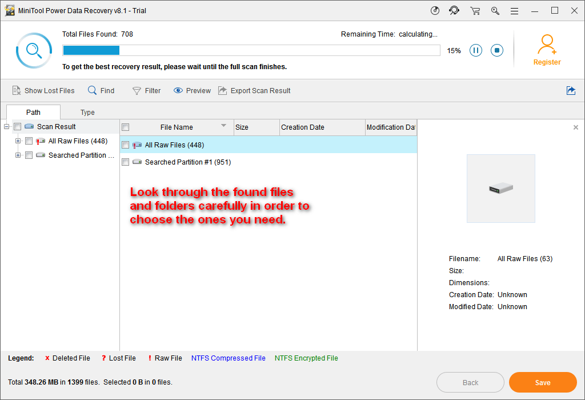The image size is (585, 400).
Task: Expand the Searched Partition tree node
Action: 18,155
